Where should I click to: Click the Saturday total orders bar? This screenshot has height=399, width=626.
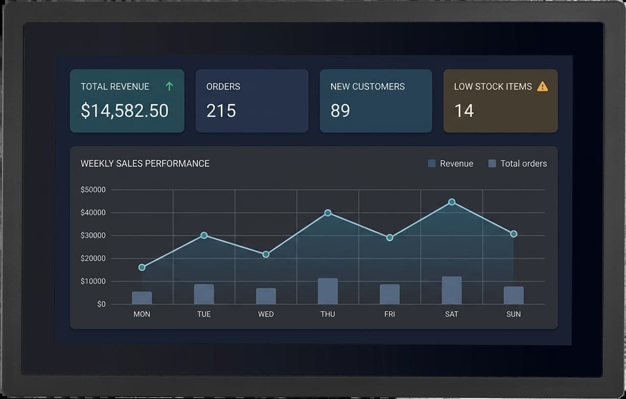[452, 290]
